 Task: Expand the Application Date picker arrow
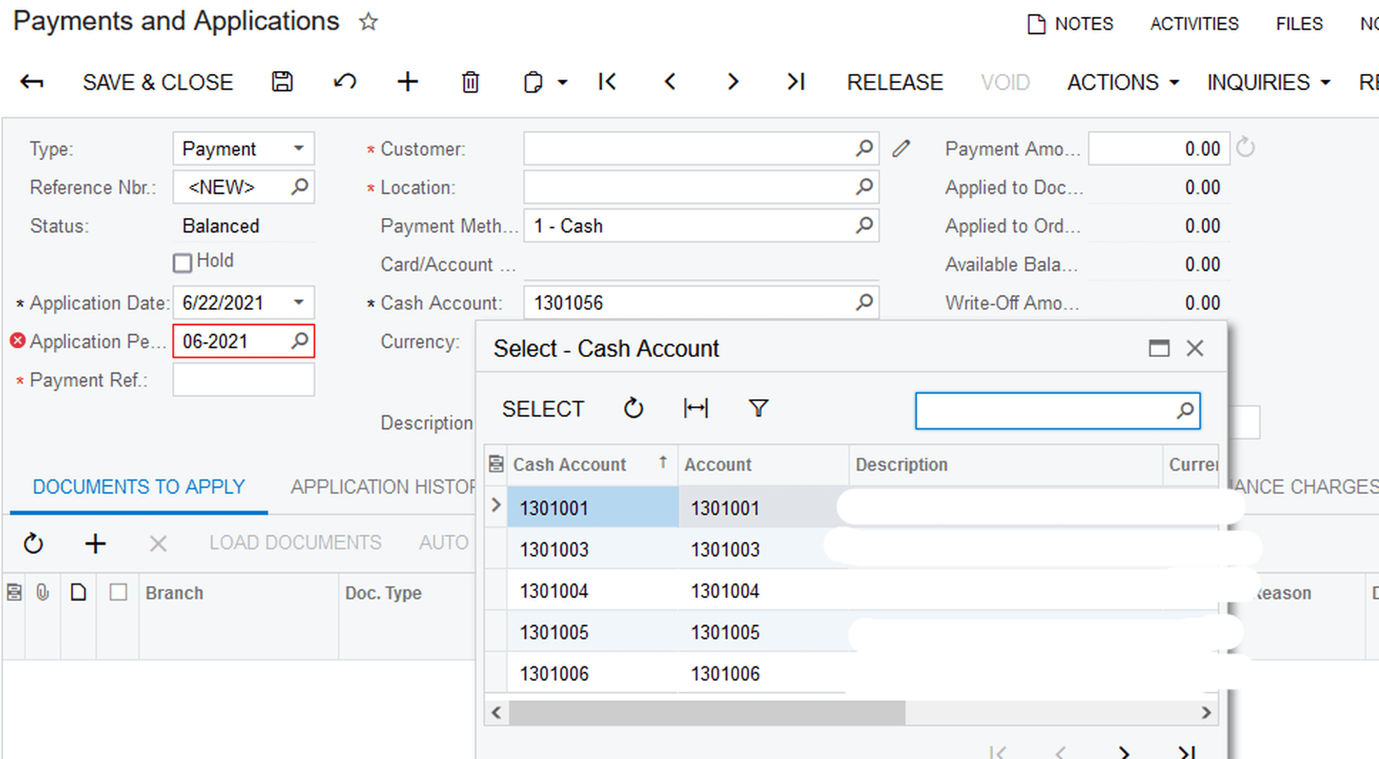pos(299,302)
